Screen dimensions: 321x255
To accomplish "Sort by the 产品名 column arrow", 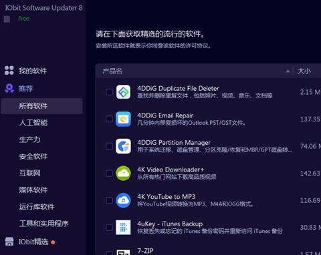I will [288, 71].
